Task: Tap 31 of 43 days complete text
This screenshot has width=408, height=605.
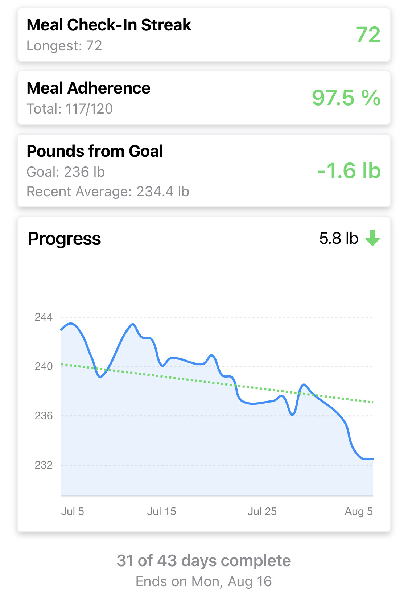Action: (x=203, y=561)
